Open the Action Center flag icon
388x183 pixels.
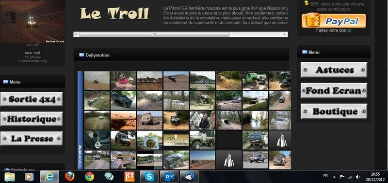coord(342,177)
